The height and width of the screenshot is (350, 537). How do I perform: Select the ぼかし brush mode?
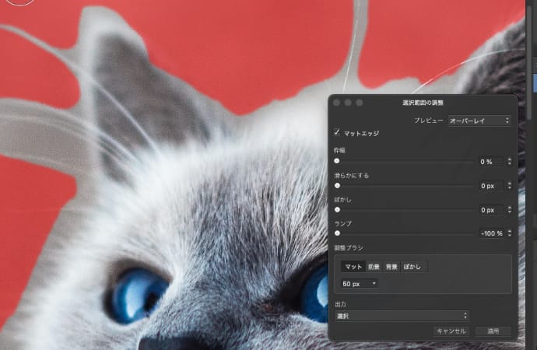pyautogui.click(x=412, y=267)
